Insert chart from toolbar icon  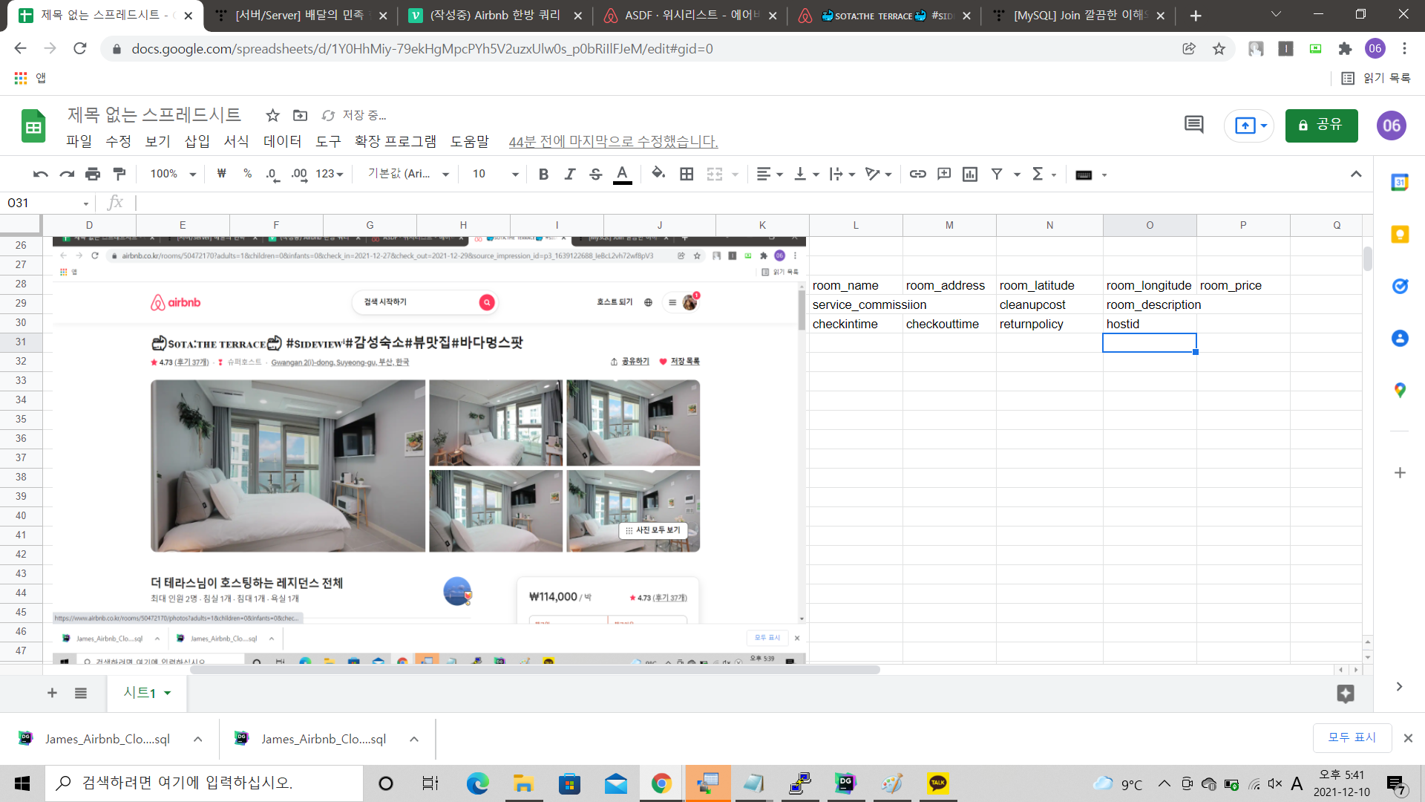click(x=969, y=174)
